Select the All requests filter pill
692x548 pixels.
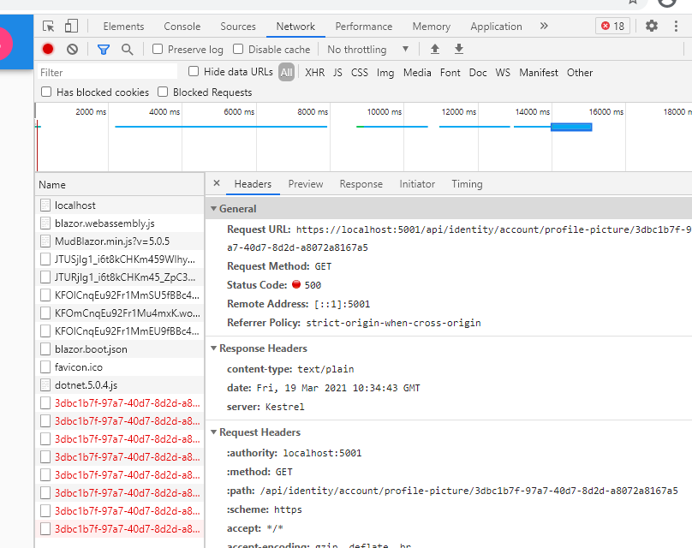(x=287, y=73)
